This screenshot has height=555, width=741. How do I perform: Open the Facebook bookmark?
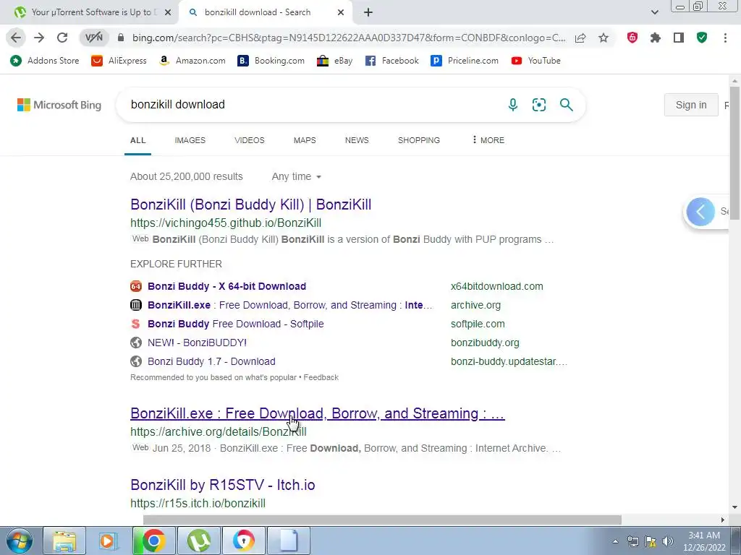(391, 61)
